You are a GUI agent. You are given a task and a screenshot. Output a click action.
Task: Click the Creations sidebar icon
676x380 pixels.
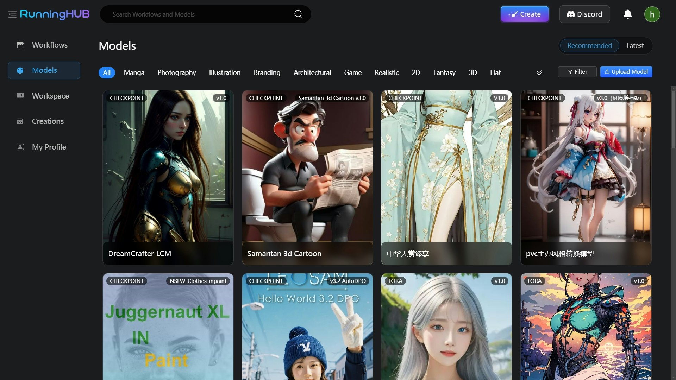click(x=20, y=121)
